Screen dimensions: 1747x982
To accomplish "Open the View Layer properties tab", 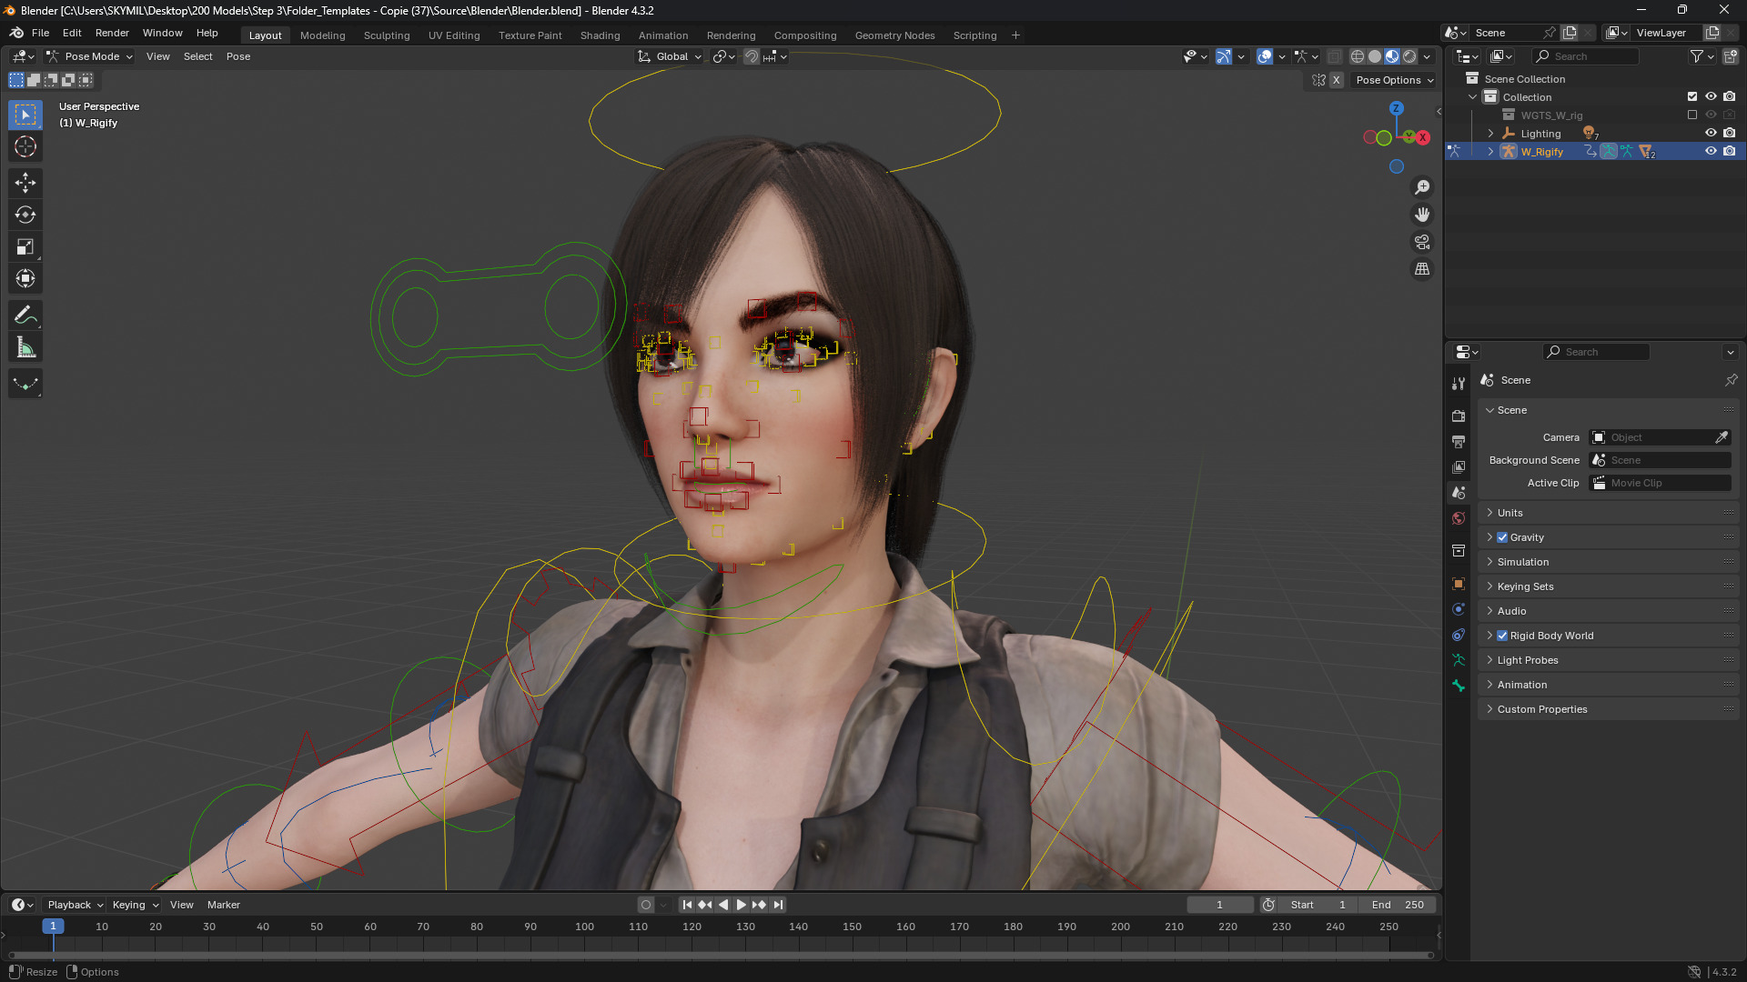I will 1459,466.
